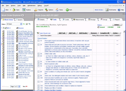
Task: Open the dropdown arrow beside New
Action: pyautogui.click(x=10, y=10)
